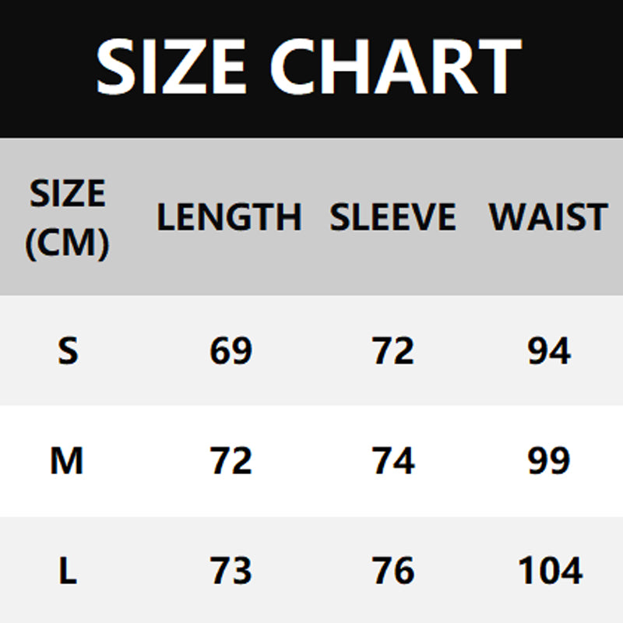Click the (CM) unit text
Screen dimensions: 623x623
coord(67,245)
